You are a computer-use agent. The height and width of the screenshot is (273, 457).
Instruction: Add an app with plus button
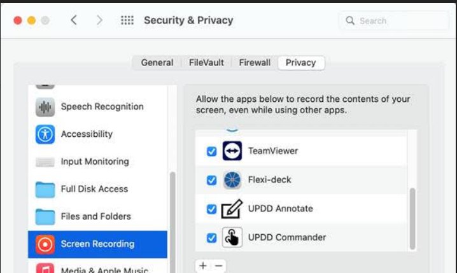click(203, 265)
